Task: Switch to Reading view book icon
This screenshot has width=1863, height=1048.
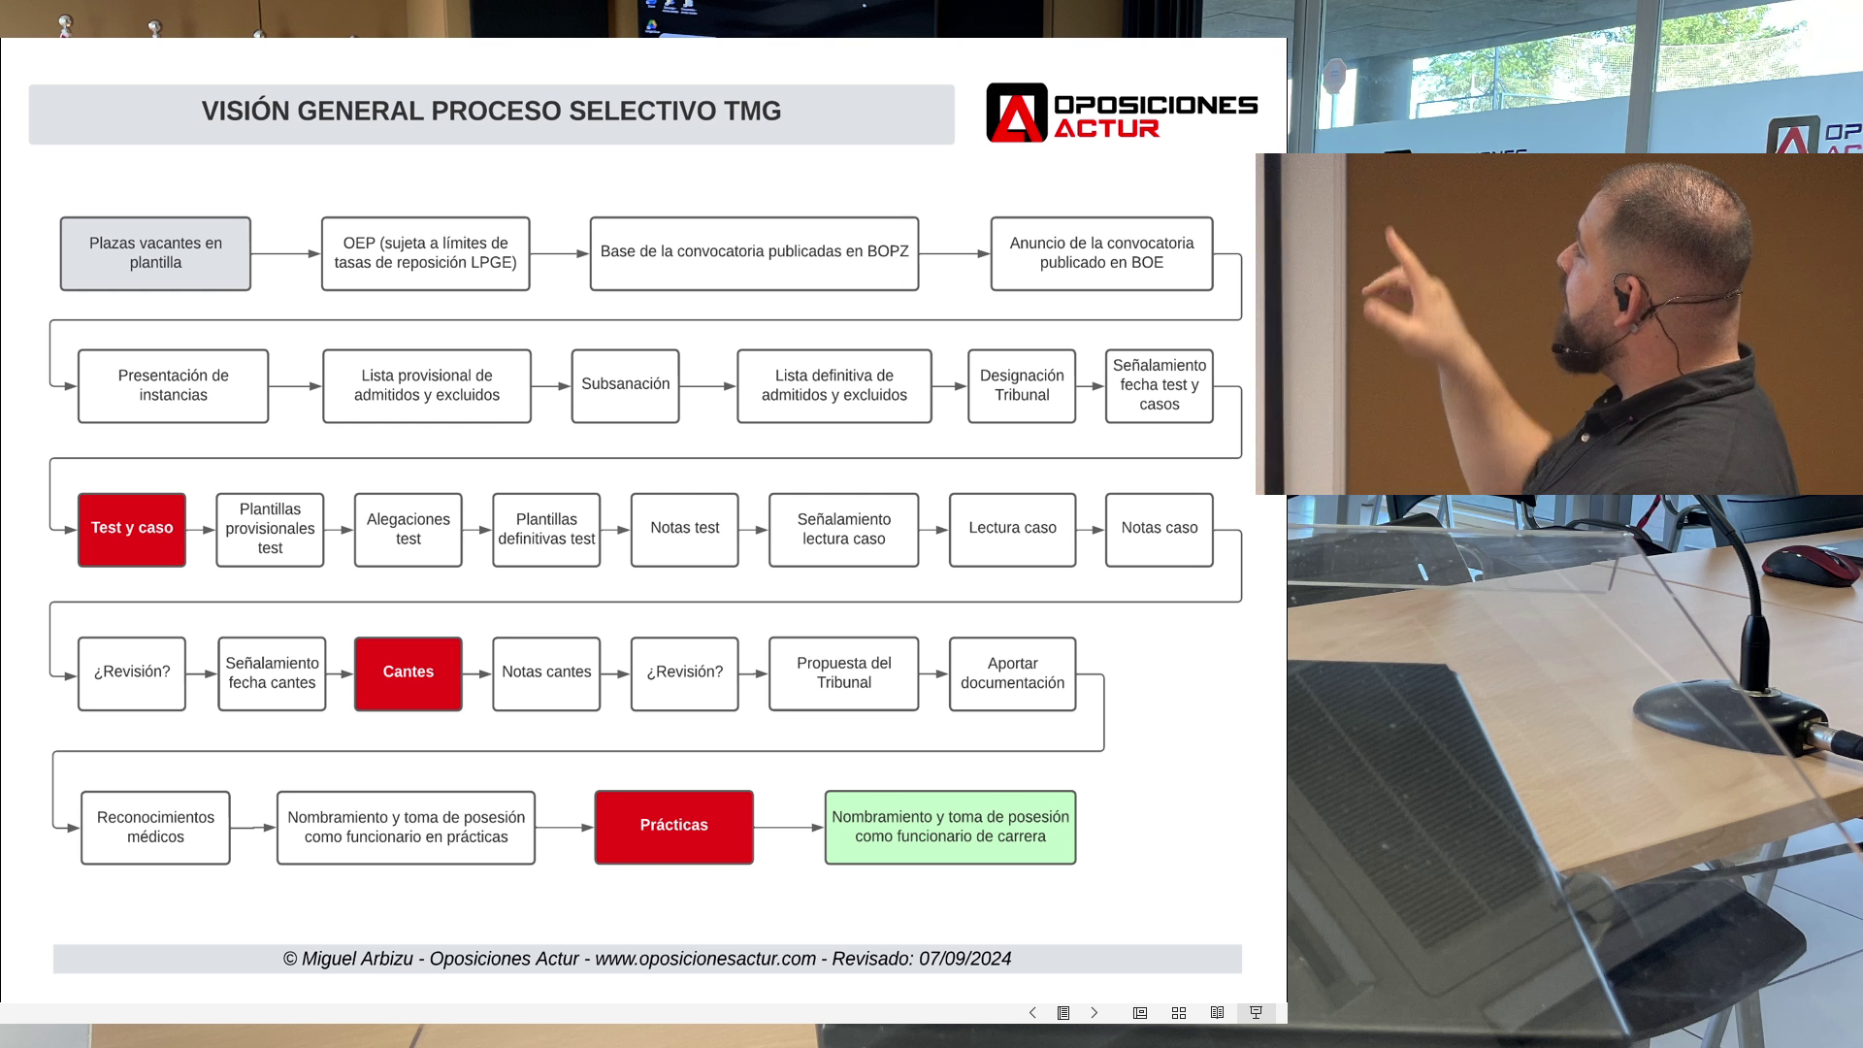Action: tap(1217, 1012)
